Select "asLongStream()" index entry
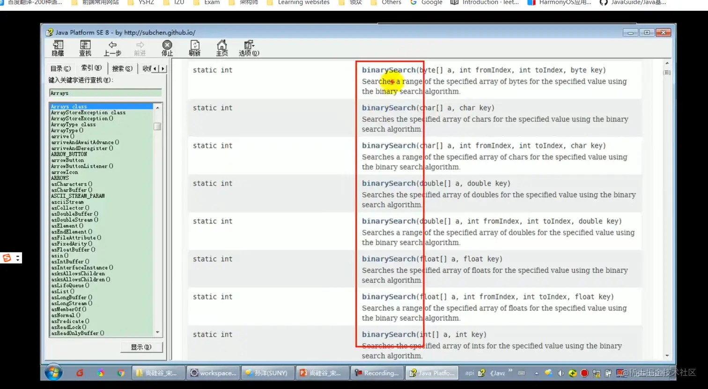Image resolution: width=708 pixels, height=389 pixels. (x=72, y=303)
